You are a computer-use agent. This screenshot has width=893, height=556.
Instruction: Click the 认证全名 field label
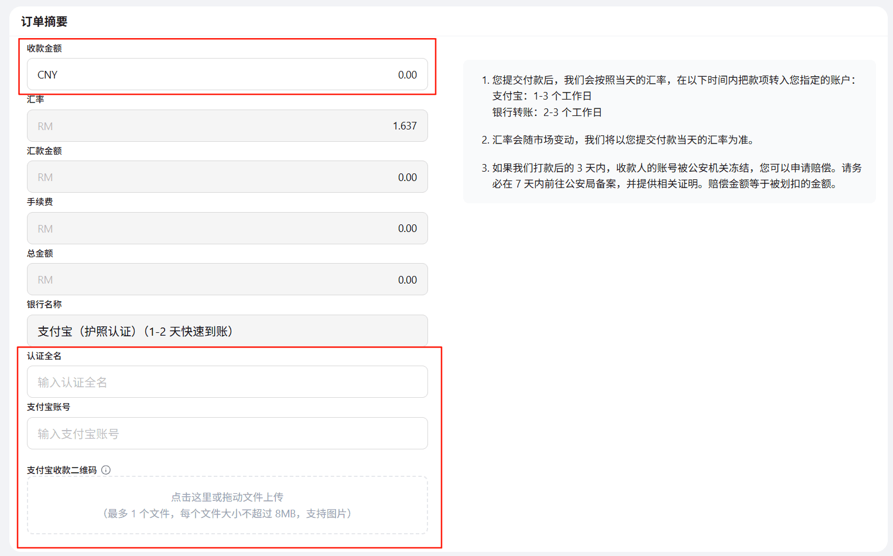click(43, 356)
